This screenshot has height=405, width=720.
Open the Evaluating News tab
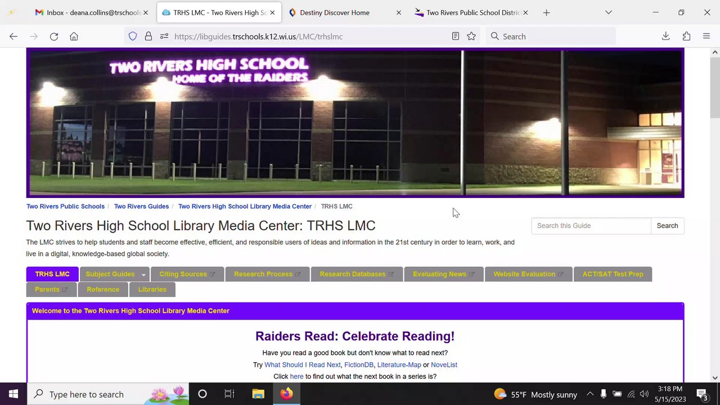click(x=444, y=274)
